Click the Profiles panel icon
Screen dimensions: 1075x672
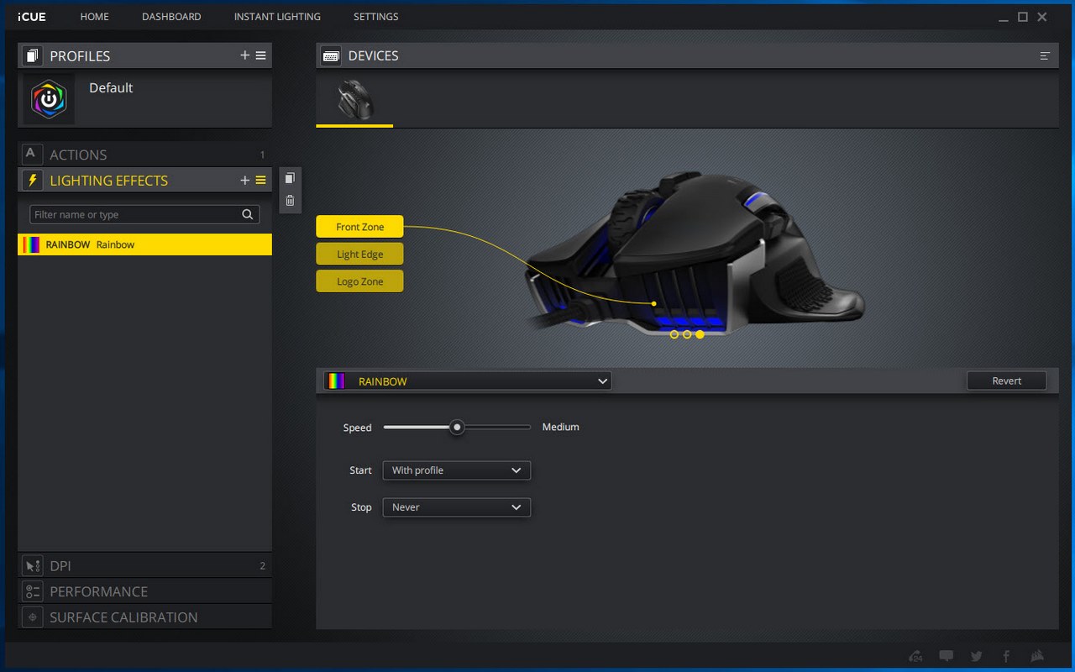32,56
